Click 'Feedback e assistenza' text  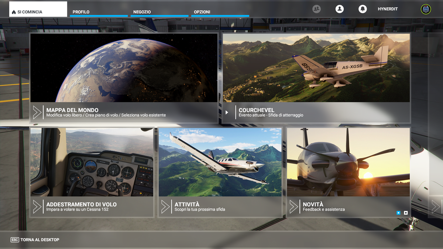(324, 210)
